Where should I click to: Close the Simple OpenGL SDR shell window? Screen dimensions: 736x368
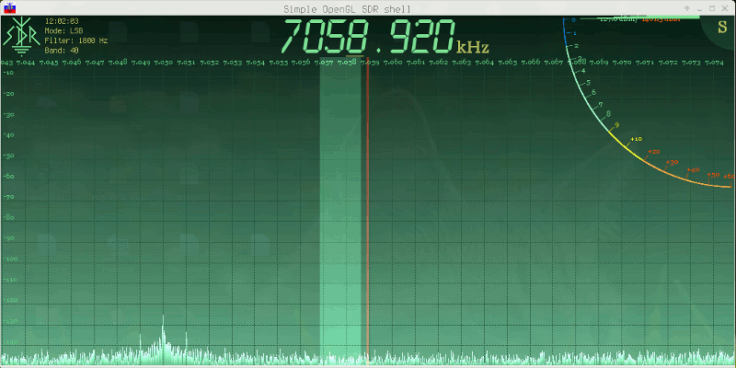[x=726, y=7]
